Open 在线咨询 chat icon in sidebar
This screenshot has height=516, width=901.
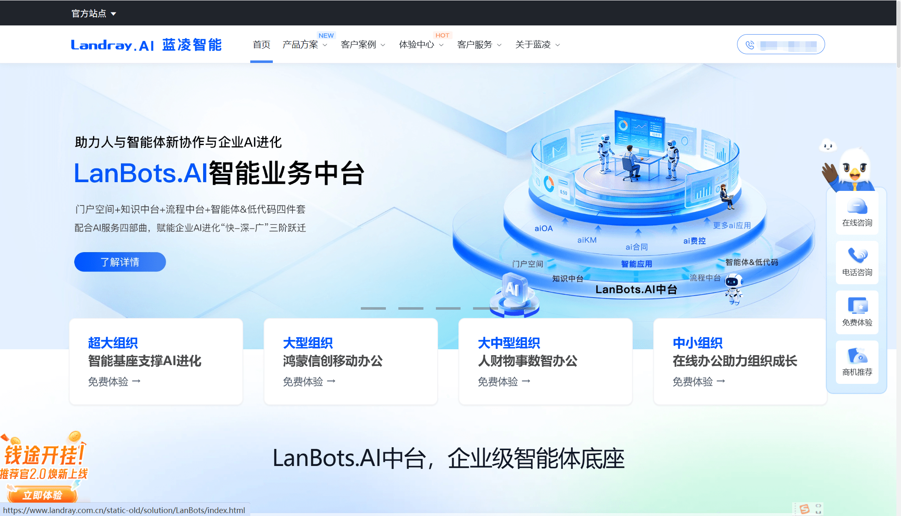pyautogui.click(x=857, y=207)
